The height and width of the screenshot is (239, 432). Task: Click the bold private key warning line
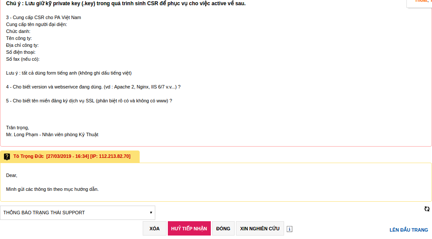point(126,3)
